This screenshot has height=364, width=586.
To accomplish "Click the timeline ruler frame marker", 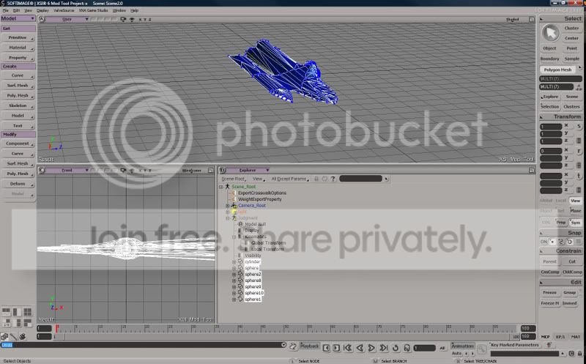I will pyautogui.click(x=56, y=328).
